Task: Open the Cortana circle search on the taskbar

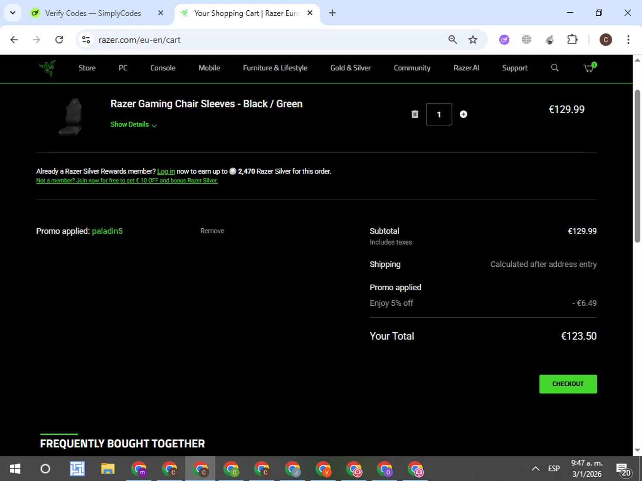Action: 45,469
